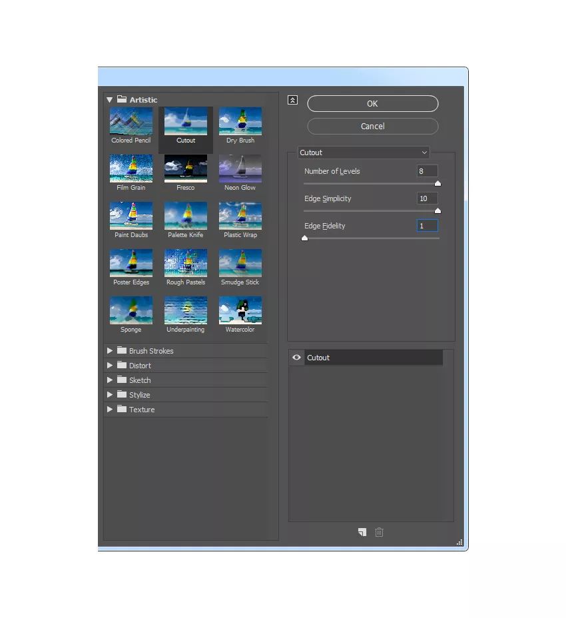566x618 pixels.
Task: Click the Sketch folder icon
Action: click(122, 379)
